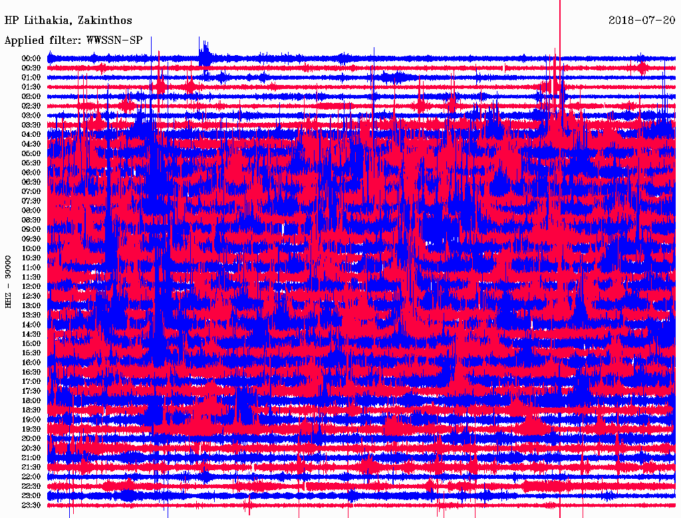Click the 22:30 time label
Screen dimensions: 681x518
click(x=31, y=487)
